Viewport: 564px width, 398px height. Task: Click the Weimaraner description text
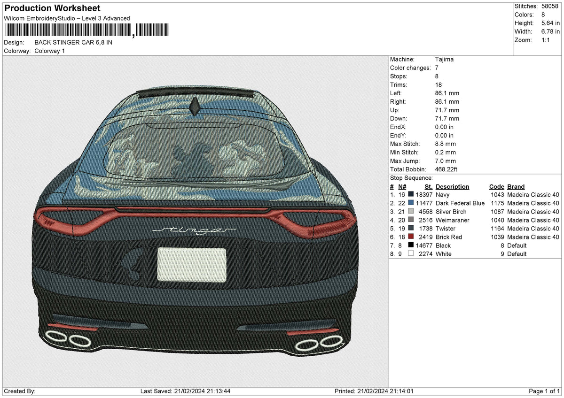452,220
